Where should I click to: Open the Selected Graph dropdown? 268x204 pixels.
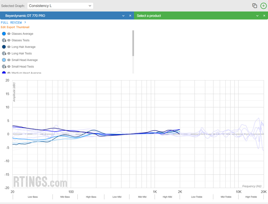pos(60,6)
